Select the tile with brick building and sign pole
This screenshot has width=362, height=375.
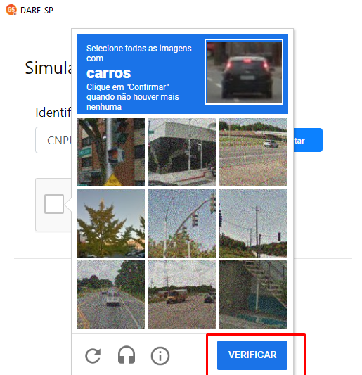coord(110,152)
